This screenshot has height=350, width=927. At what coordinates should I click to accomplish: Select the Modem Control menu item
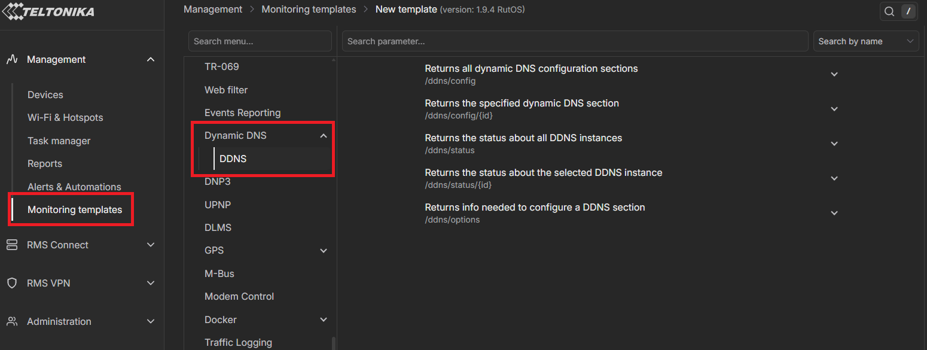239,296
